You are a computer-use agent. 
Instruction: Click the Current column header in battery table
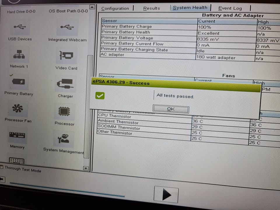pyautogui.click(x=227, y=21)
